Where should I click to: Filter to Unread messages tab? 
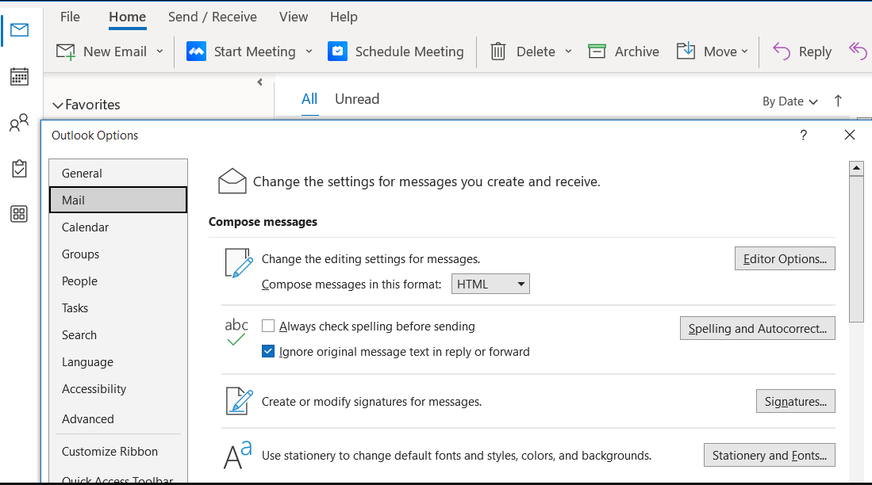[x=357, y=99]
